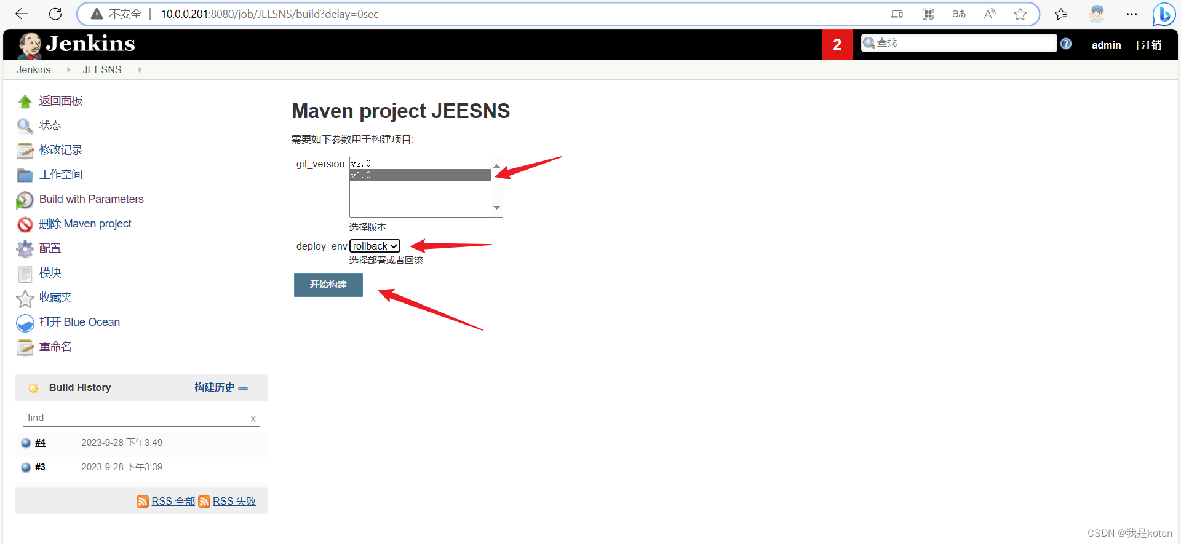
Task: Click the browser profile avatar
Action: click(x=1097, y=14)
